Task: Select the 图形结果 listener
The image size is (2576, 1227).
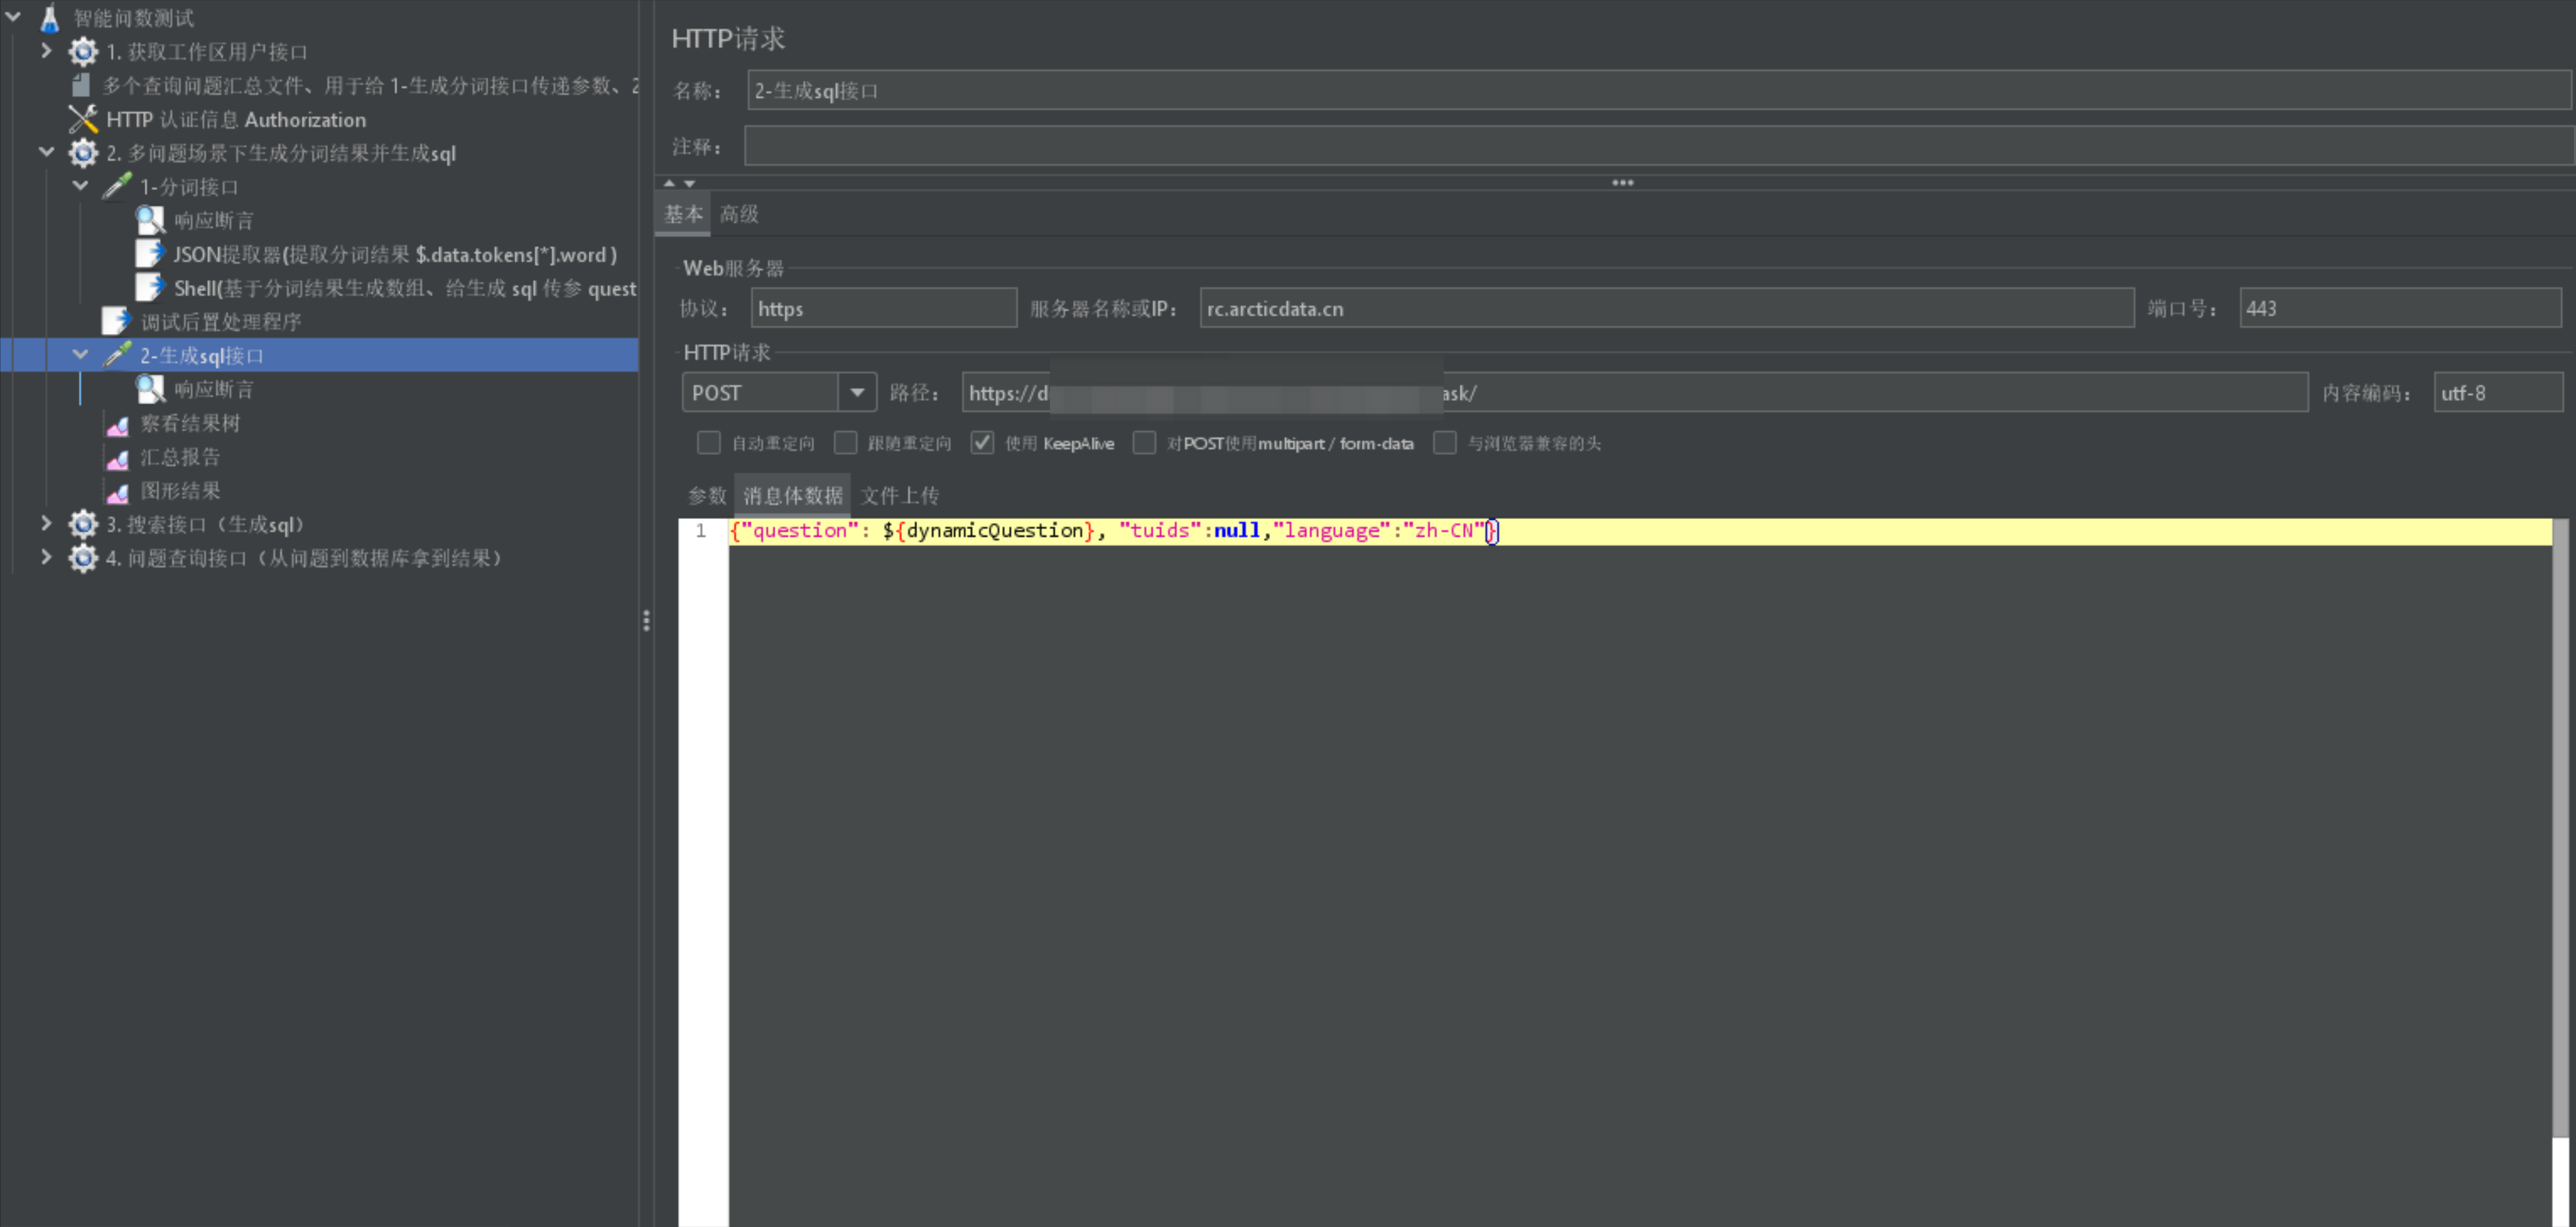Action: 180,491
